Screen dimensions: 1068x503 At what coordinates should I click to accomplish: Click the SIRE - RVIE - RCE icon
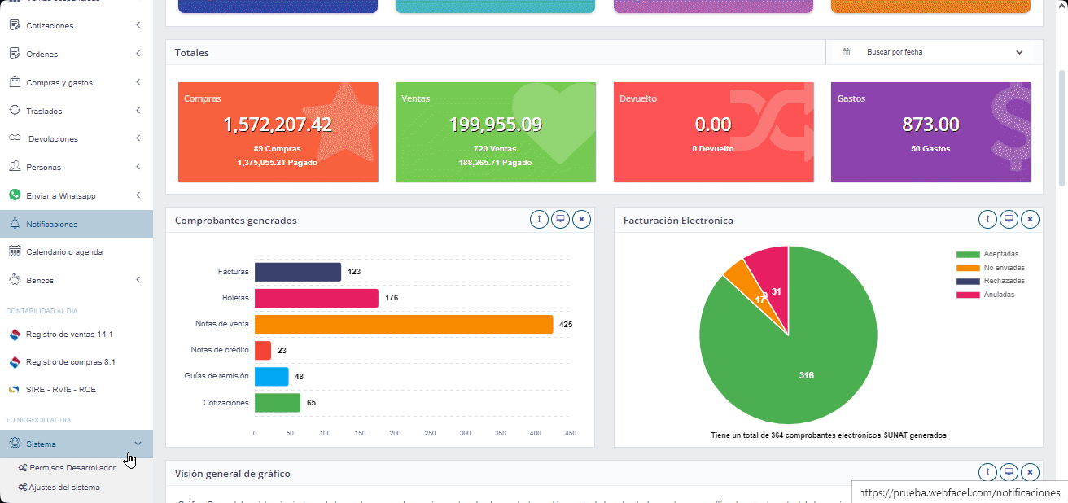pos(14,390)
